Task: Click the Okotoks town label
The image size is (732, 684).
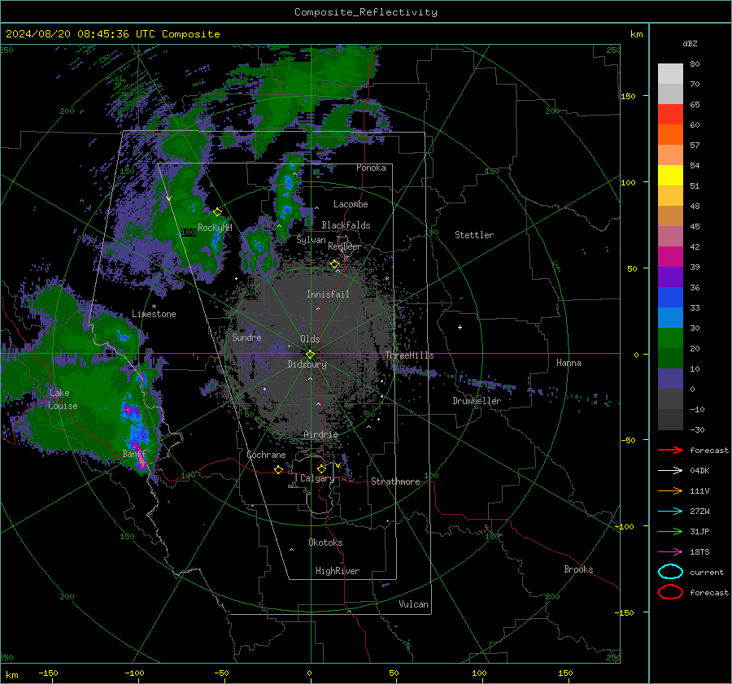Action: click(325, 542)
